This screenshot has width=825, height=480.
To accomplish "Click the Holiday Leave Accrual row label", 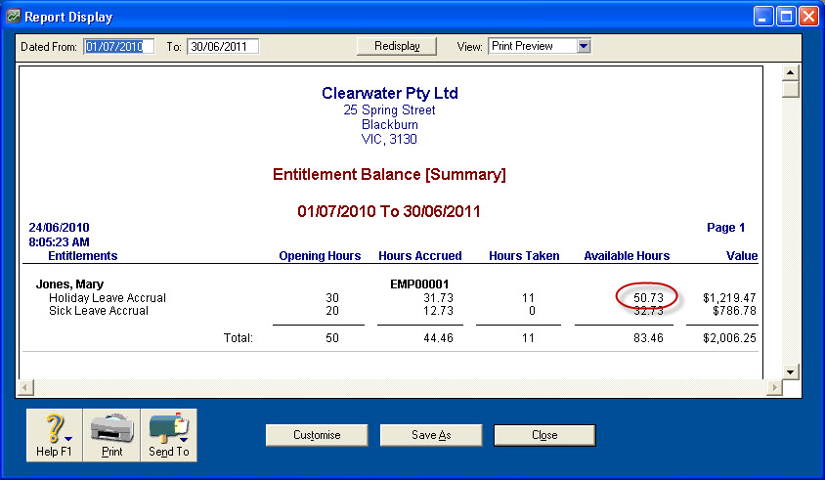I will (108, 298).
